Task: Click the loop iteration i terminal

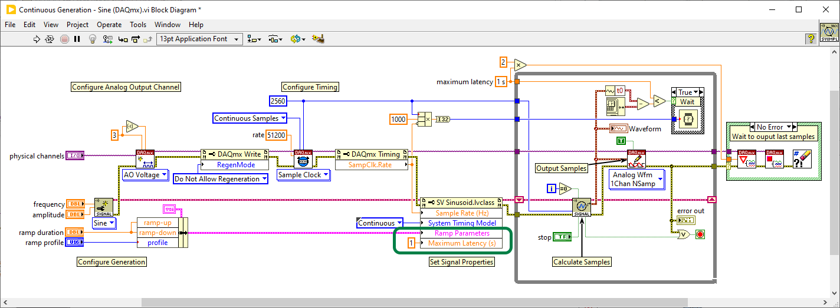Action: pyautogui.click(x=551, y=188)
